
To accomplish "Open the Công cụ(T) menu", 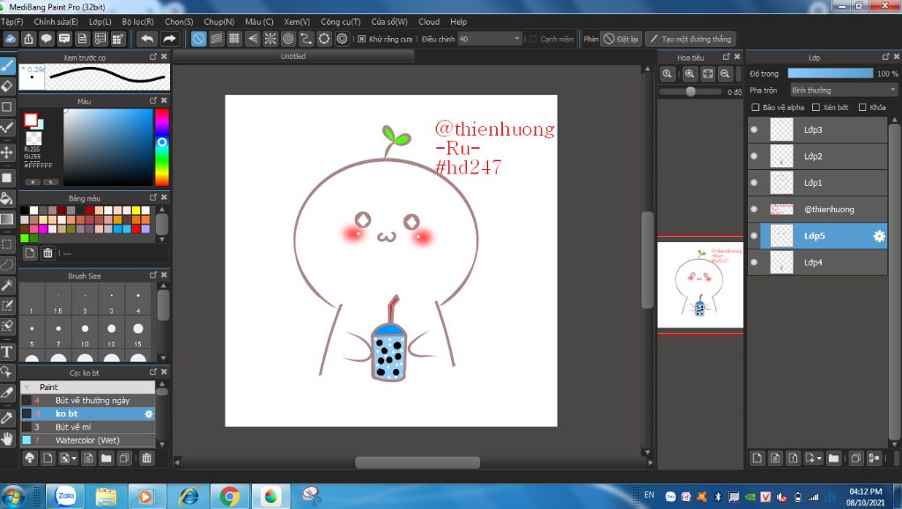I will coord(341,21).
